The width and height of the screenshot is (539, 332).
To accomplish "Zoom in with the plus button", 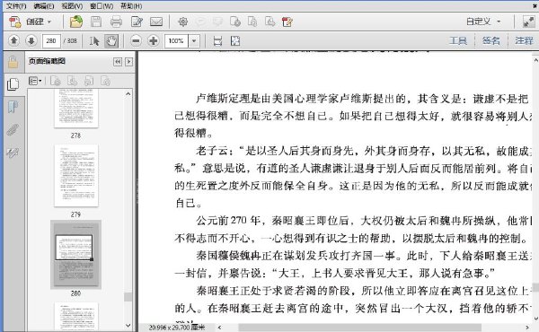I will pyautogui.click(x=154, y=41).
